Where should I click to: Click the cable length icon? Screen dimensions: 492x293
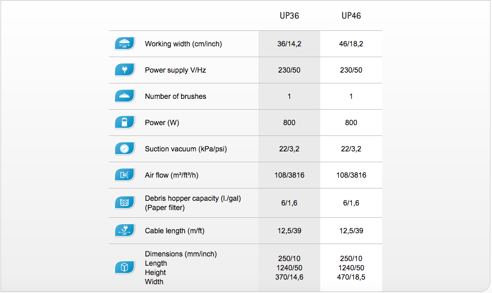(125, 231)
